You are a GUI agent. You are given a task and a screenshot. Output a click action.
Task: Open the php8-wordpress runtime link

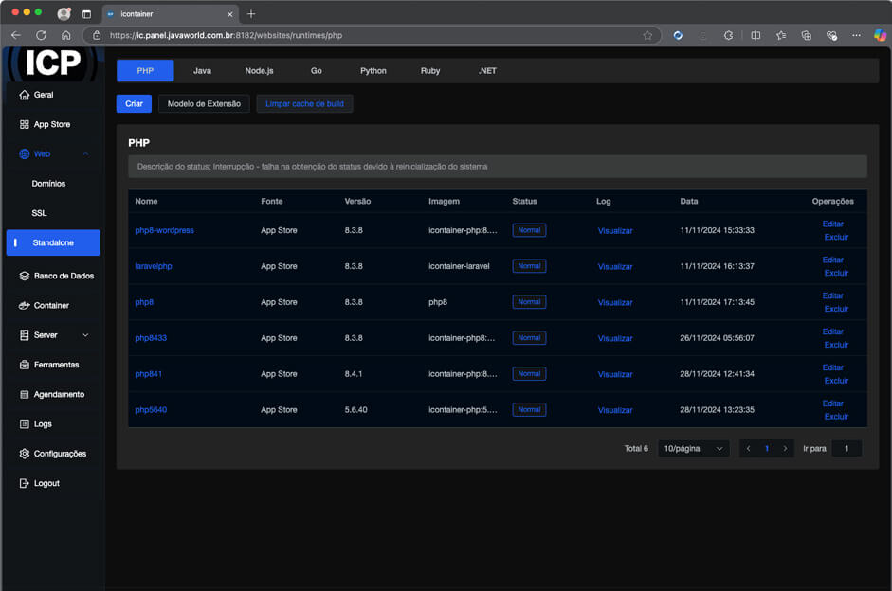click(164, 230)
